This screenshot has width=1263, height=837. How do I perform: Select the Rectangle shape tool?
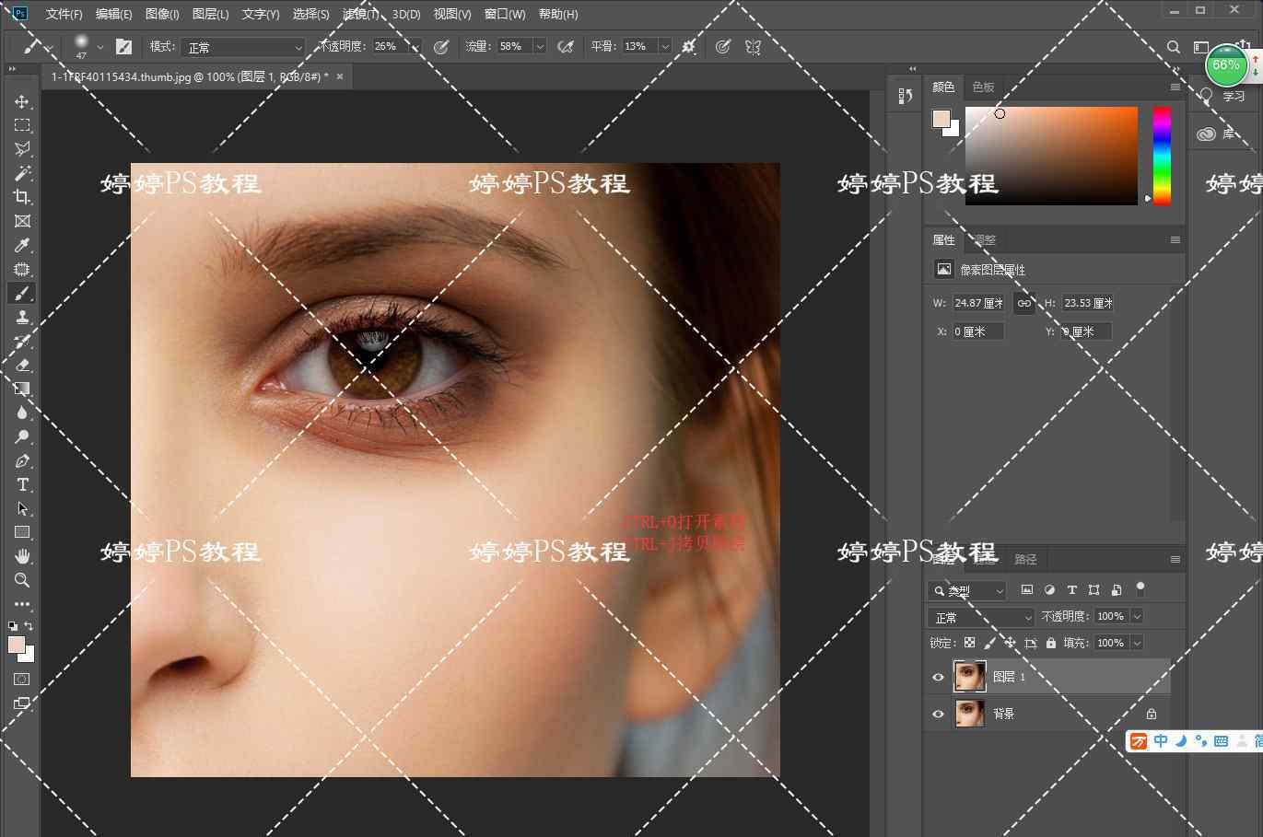22,532
